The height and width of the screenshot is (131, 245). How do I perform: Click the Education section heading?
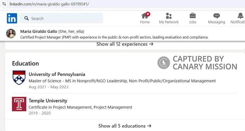point(25,64)
